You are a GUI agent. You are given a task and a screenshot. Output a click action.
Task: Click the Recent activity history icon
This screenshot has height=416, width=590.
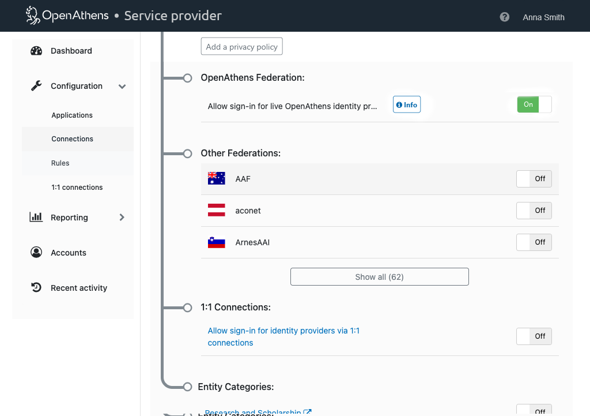[x=36, y=288]
